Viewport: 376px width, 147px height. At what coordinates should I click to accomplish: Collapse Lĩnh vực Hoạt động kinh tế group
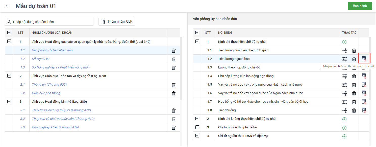(9, 101)
